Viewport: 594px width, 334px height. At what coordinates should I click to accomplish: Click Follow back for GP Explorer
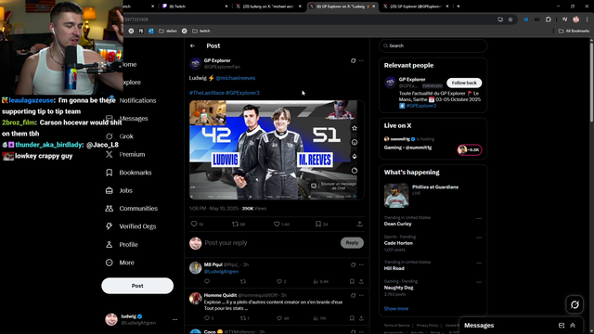[464, 83]
